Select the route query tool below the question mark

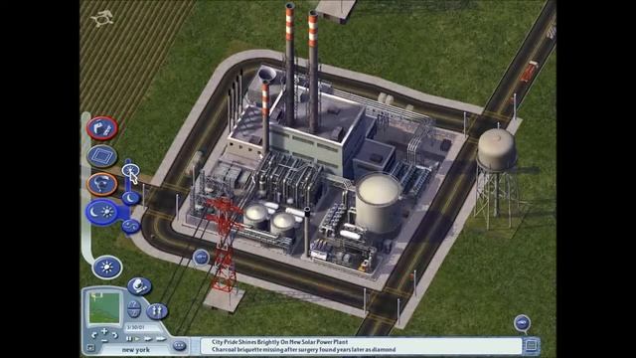pyautogui.click(x=134, y=314)
